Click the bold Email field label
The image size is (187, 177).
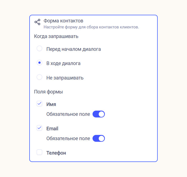click(x=52, y=129)
